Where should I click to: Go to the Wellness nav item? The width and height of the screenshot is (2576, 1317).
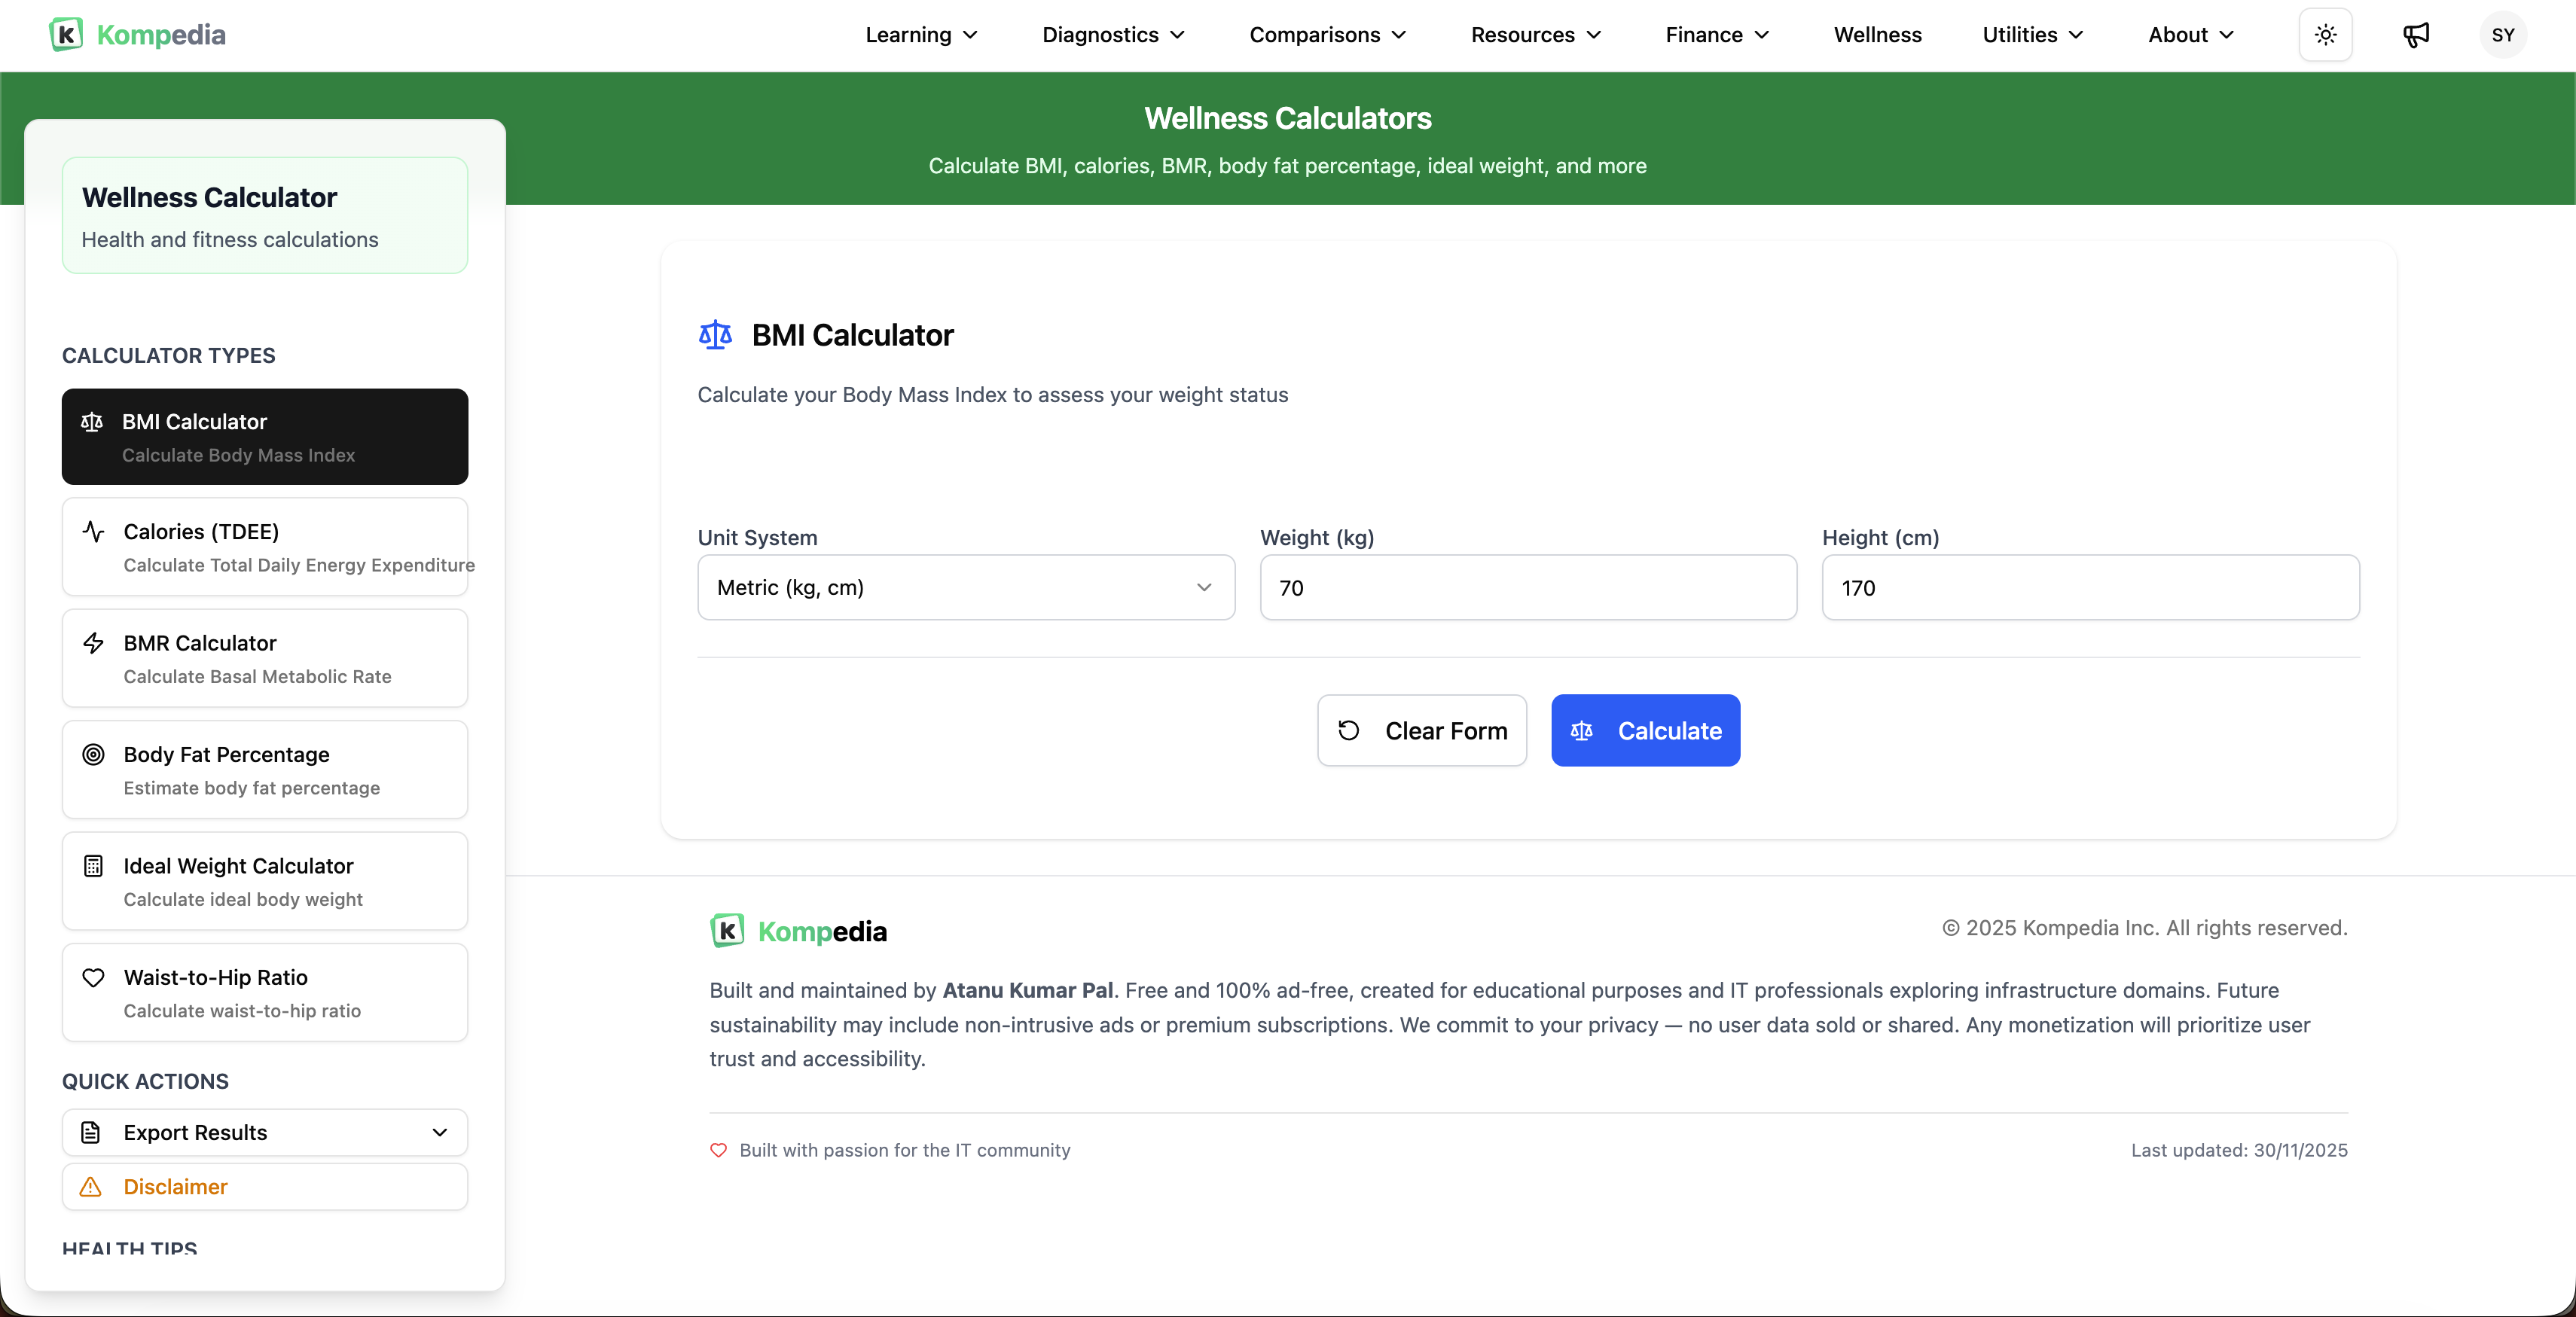point(1877,35)
